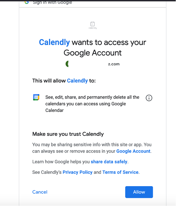Click the green account avatar
Viewport: 176px width, 206px height.
click(x=67, y=64)
